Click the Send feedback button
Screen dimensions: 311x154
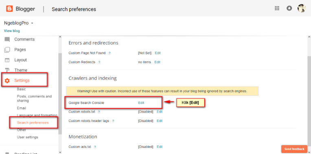pyautogui.click(x=294, y=149)
